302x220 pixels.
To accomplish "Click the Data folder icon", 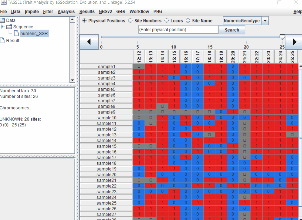I will tap(3, 20).
